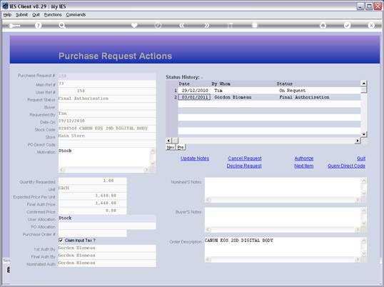Click the Authorize link
The height and width of the screenshot is (287, 384).
pyautogui.click(x=304, y=158)
